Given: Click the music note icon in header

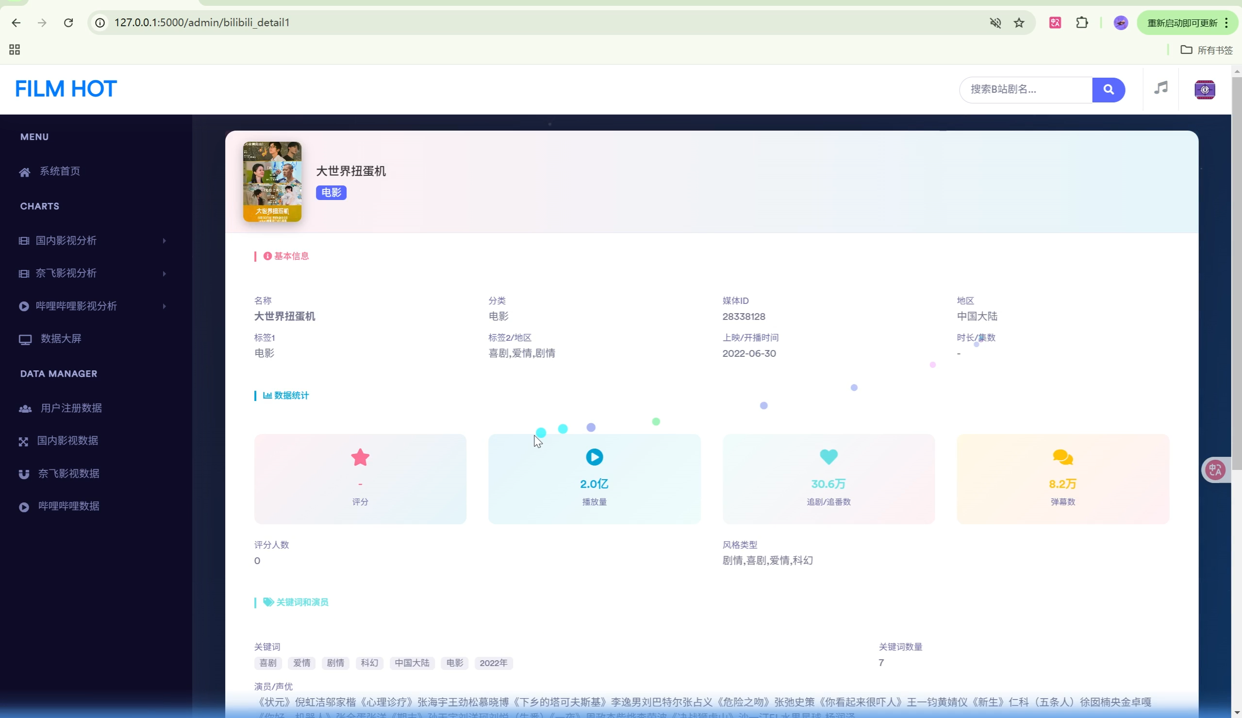Looking at the screenshot, I should click(1160, 88).
